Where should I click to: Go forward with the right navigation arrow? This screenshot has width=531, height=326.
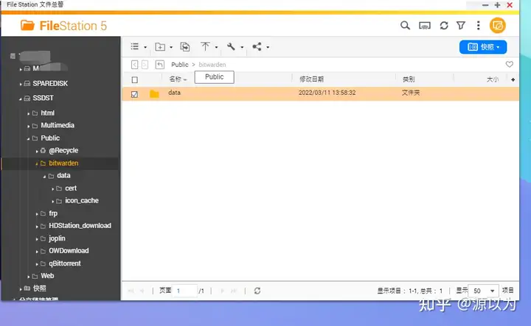145,65
